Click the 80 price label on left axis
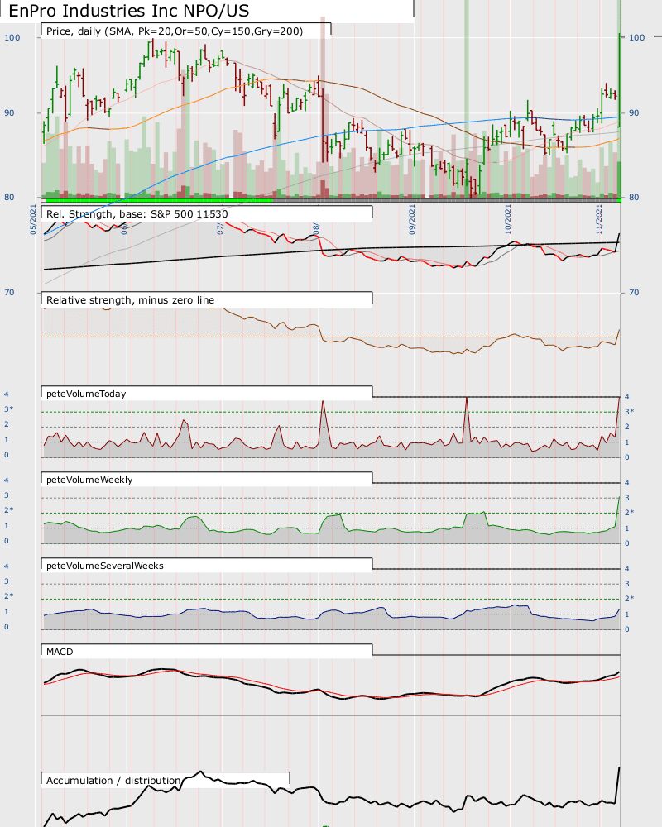 (9, 198)
